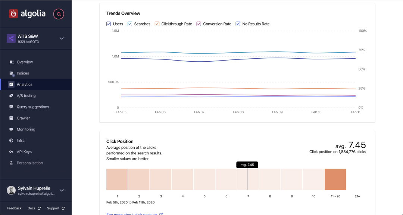The image size is (403, 215).
Task: Click the Feb 09 axis label
Action: (x=277, y=112)
